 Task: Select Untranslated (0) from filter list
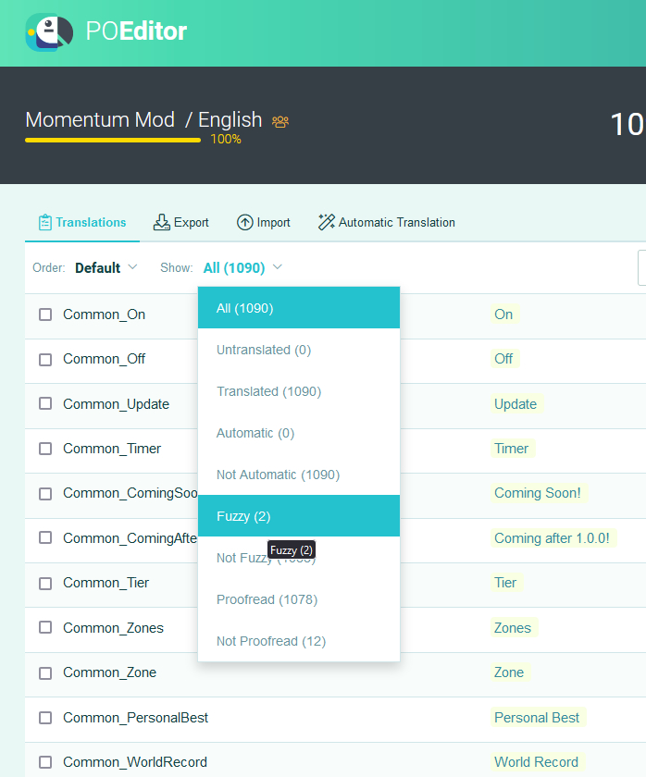264,350
